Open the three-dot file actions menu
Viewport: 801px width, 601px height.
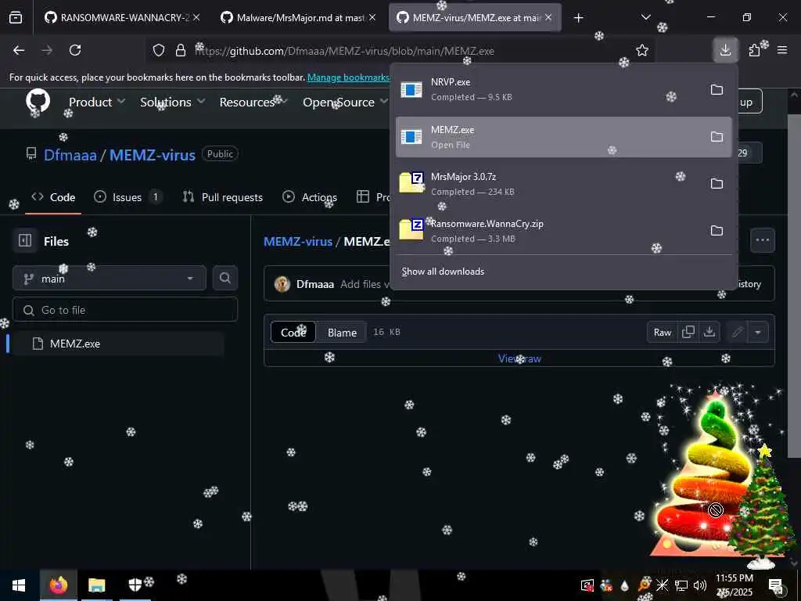pyautogui.click(x=762, y=240)
